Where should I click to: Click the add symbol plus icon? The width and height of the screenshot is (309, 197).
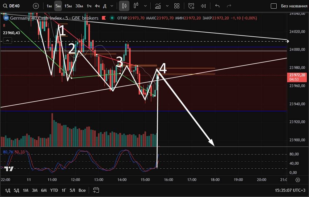point(36,6)
